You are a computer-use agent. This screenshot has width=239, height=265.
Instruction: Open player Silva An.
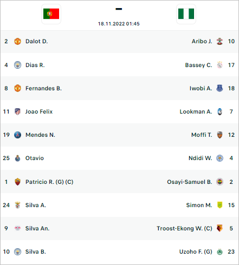tap(37, 228)
